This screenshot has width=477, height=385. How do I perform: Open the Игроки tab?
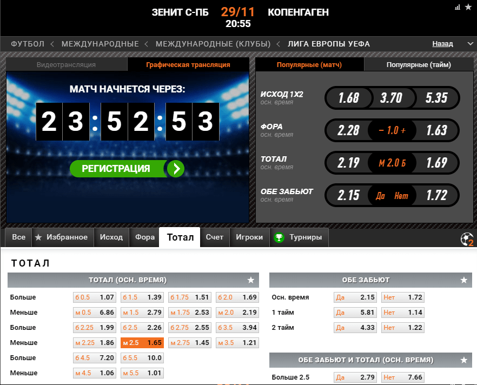(x=249, y=237)
